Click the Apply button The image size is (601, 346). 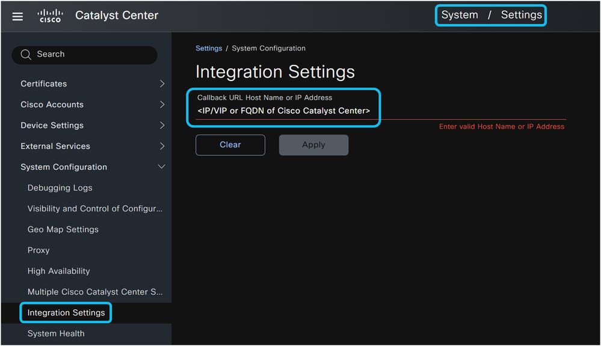[x=313, y=145]
